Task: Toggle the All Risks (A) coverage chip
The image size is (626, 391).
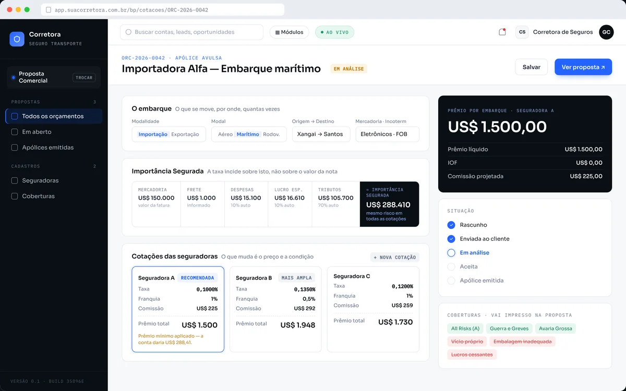Action: [x=465, y=328]
